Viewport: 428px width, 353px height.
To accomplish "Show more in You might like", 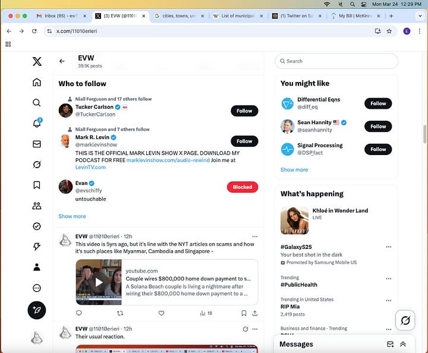I will [x=294, y=170].
